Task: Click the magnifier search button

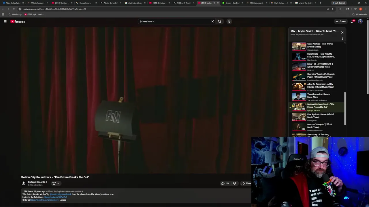Action: (219, 21)
